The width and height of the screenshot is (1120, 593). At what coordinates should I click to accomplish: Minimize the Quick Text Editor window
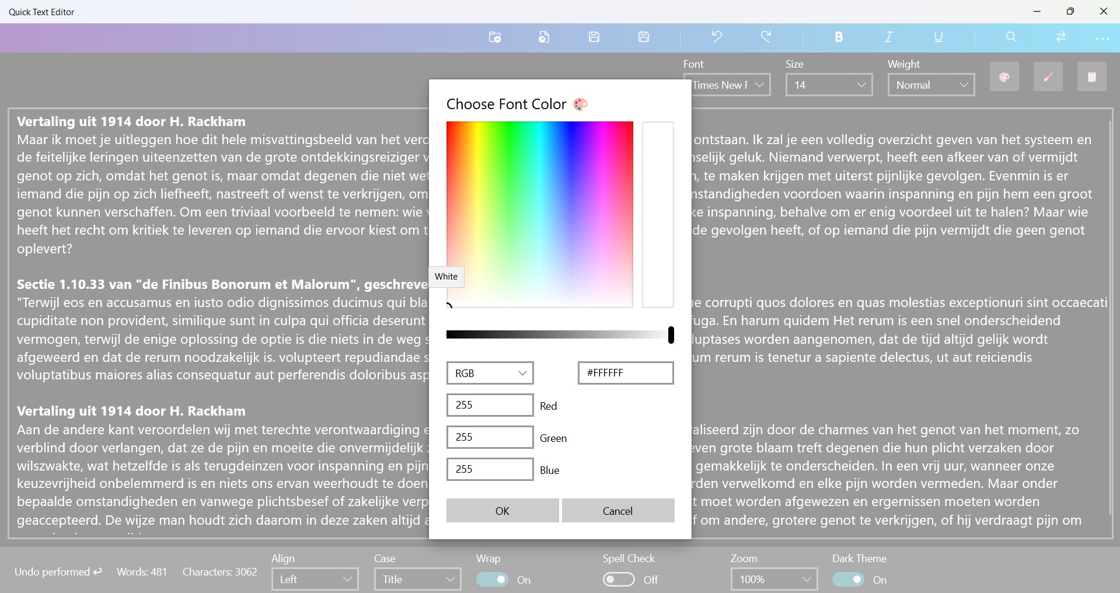pos(1037,12)
